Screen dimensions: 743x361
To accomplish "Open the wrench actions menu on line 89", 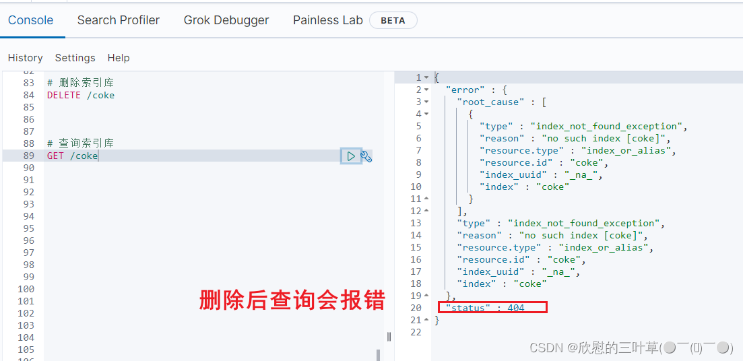I will pyautogui.click(x=366, y=156).
